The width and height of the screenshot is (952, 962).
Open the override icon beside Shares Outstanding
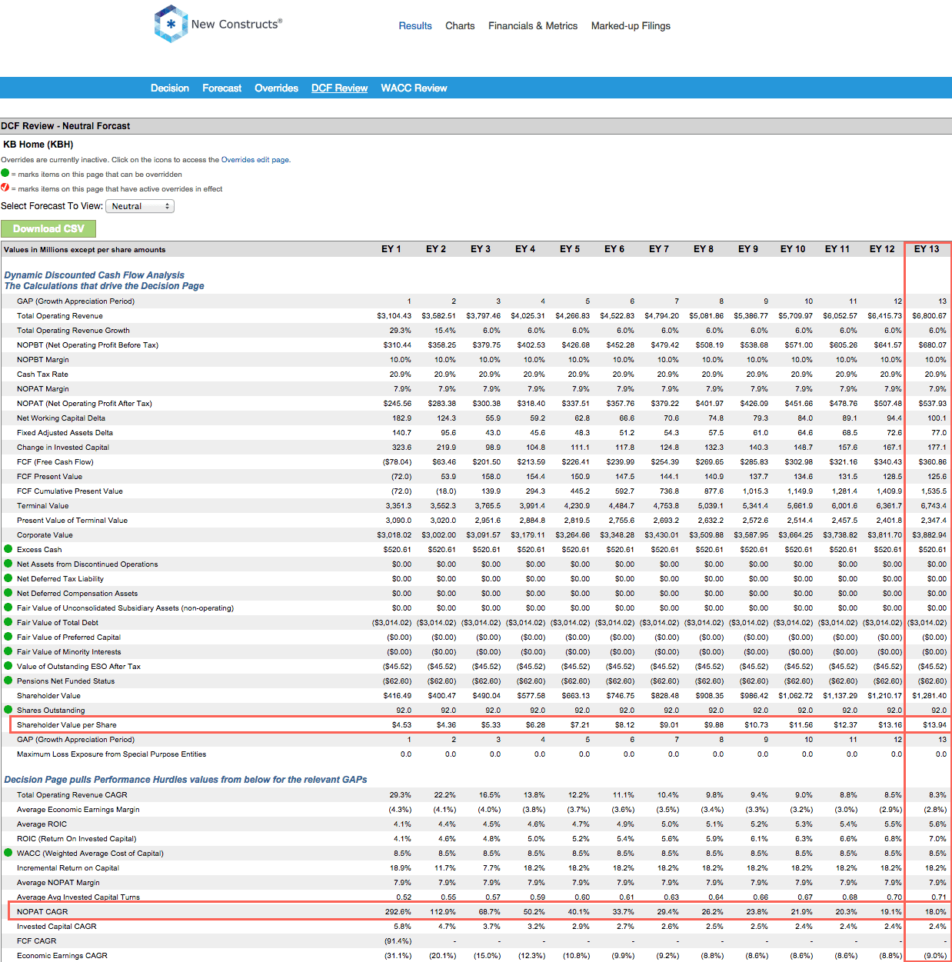(8, 710)
